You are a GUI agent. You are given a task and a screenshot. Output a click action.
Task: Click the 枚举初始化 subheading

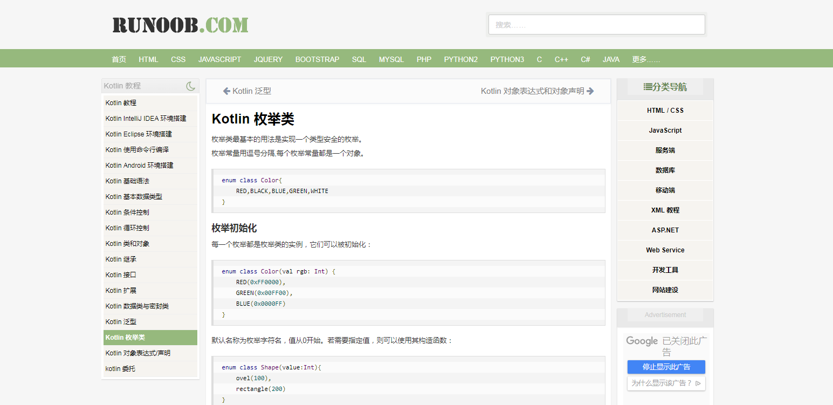pyautogui.click(x=234, y=228)
